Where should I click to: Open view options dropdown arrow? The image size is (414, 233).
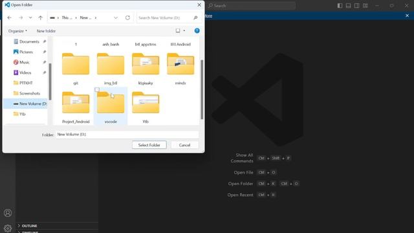point(184,30)
